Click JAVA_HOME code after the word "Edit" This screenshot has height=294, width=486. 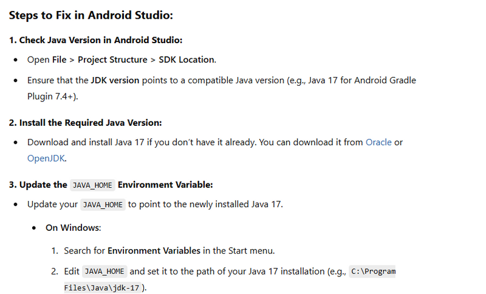pyautogui.click(x=106, y=272)
